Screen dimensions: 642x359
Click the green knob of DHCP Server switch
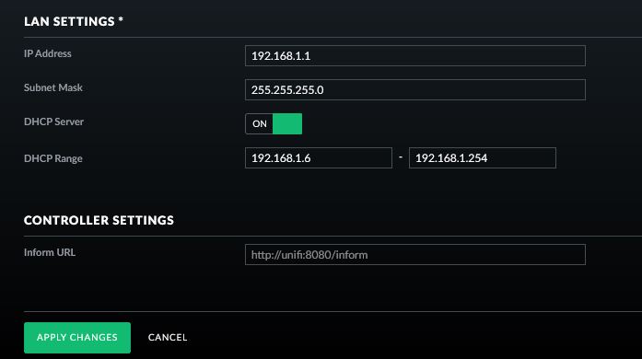tap(287, 123)
